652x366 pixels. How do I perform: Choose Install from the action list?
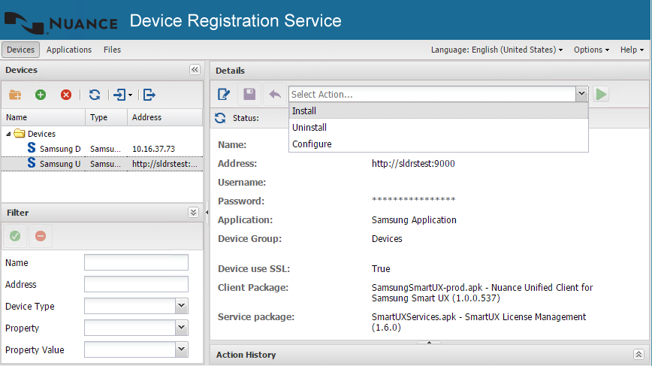(x=304, y=111)
